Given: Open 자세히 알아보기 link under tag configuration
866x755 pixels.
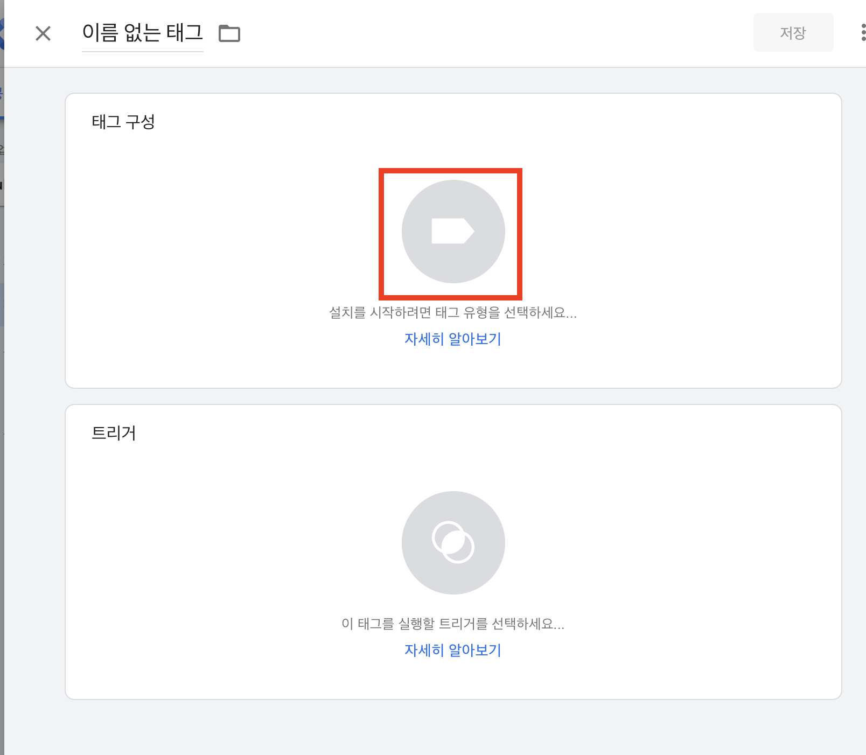Looking at the screenshot, I should pyautogui.click(x=452, y=339).
